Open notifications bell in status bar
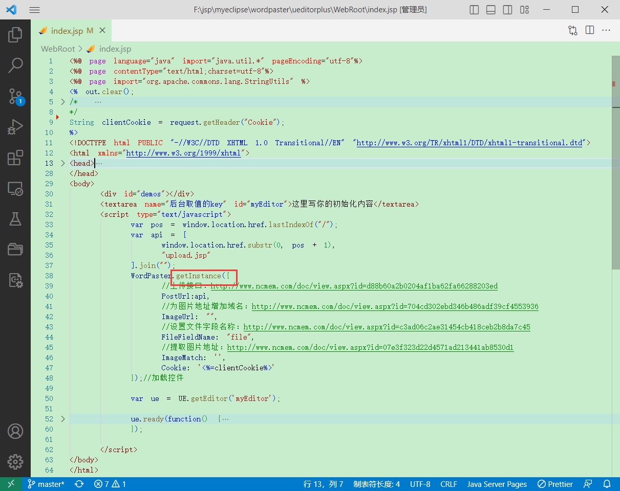620x491 pixels. point(607,484)
